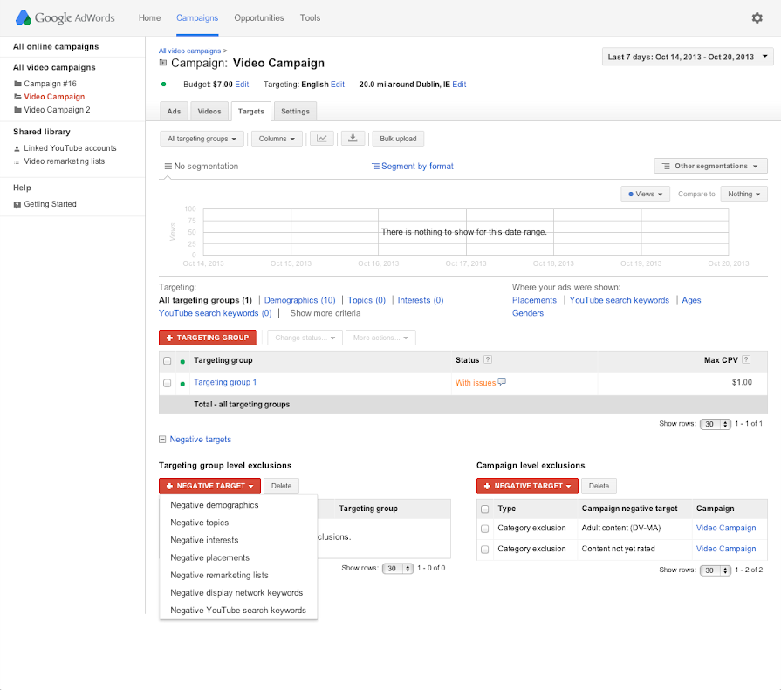Edit the campaign budget
Screen dimensions: 781x690
tap(242, 85)
